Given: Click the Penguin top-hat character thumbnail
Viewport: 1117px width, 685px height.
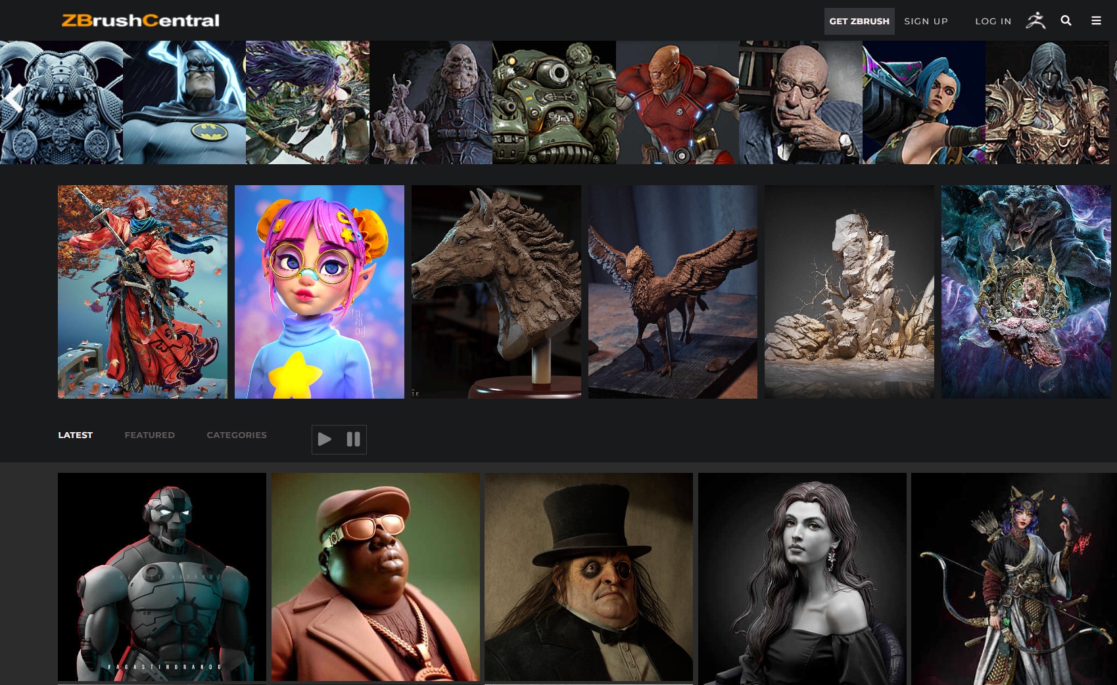Looking at the screenshot, I should coord(589,577).
